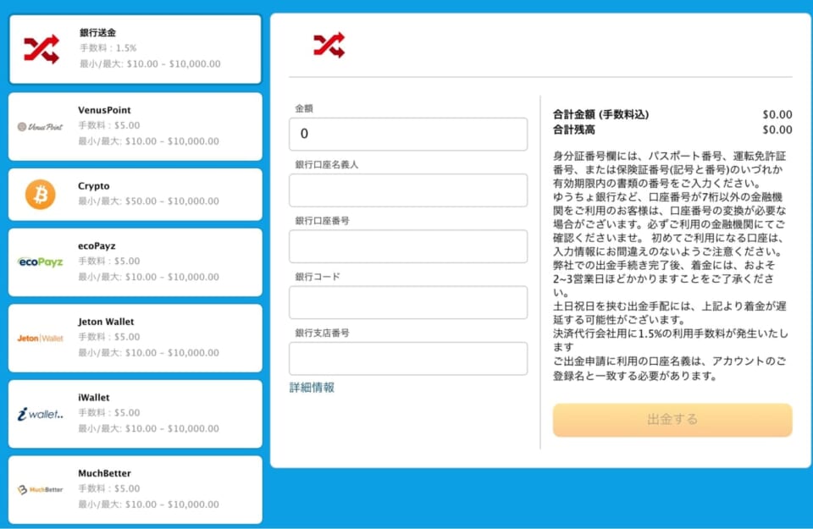Image resolution: width=813 pixels, height=529 pixels.
Task: Click the 合計金額 (手数料込) label
Action: [600, 114]
